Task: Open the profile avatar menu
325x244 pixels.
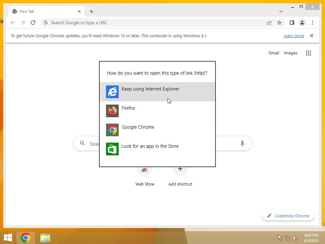Action: click(302, 23)
